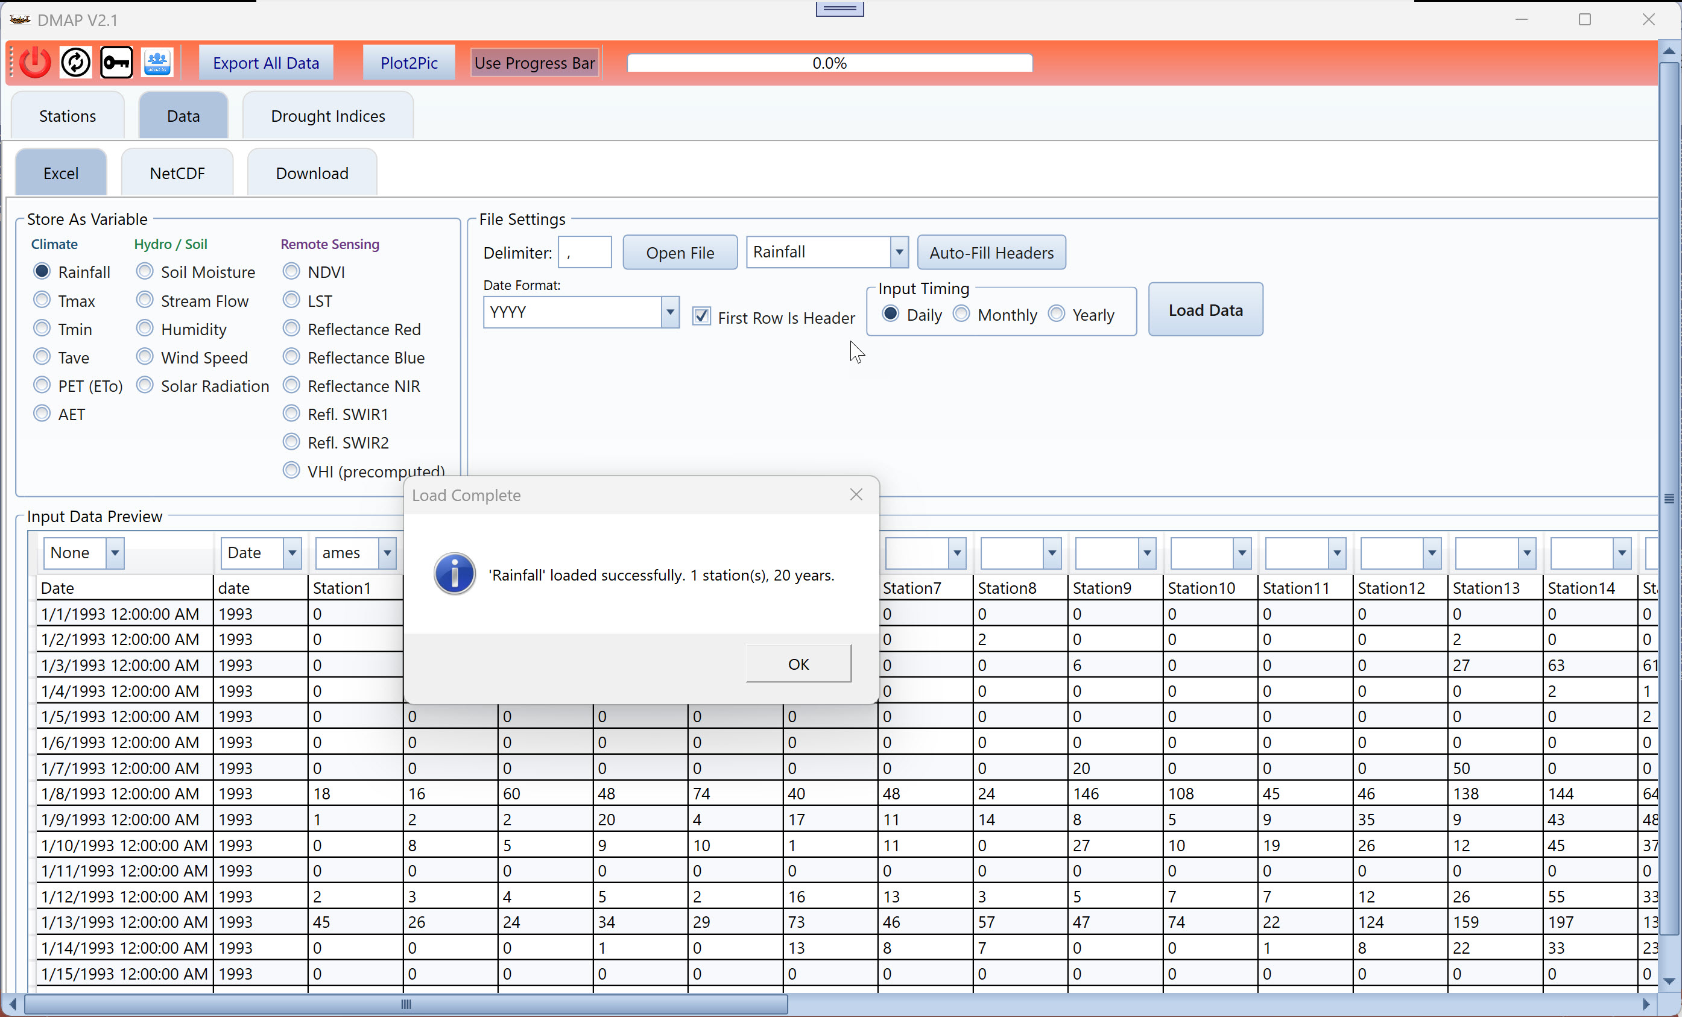Click Auto-Fill Headers button
The width and height of the screenshot is (1682, 1017).
pyautogui.click(x=991, y=253)
